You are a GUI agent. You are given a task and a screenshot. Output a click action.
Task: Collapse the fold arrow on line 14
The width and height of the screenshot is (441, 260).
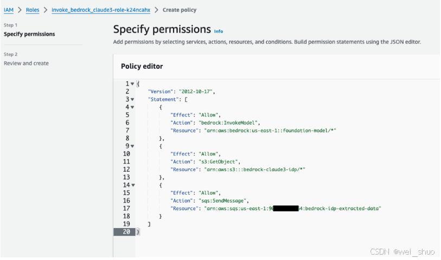133,185
